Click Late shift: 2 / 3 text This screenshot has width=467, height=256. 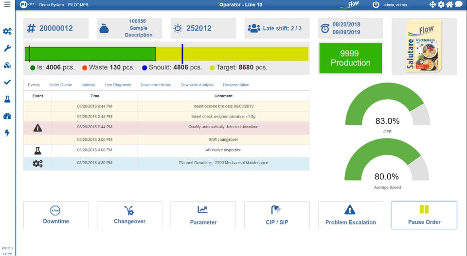pos(282,28)
